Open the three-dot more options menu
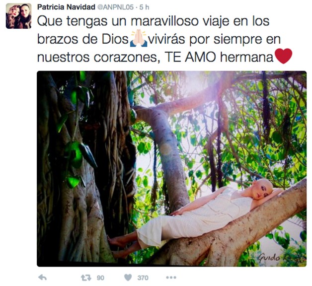This screenshot has width=312, height=286. [x=171, y=277]
